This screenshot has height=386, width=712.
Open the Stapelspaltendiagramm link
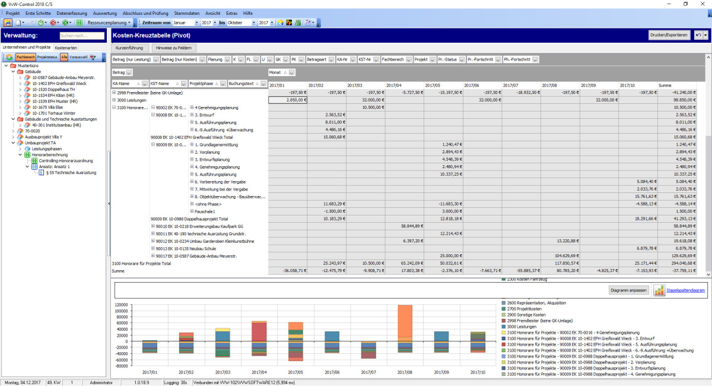point(685,290)
